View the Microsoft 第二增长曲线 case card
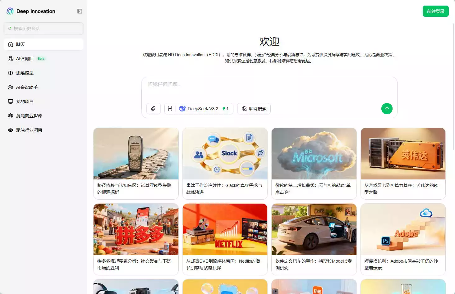The image size is (455, 294). (314, 164)
